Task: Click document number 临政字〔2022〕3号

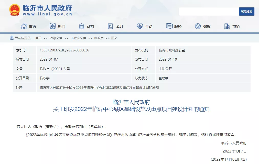Action: coord(55,69)
